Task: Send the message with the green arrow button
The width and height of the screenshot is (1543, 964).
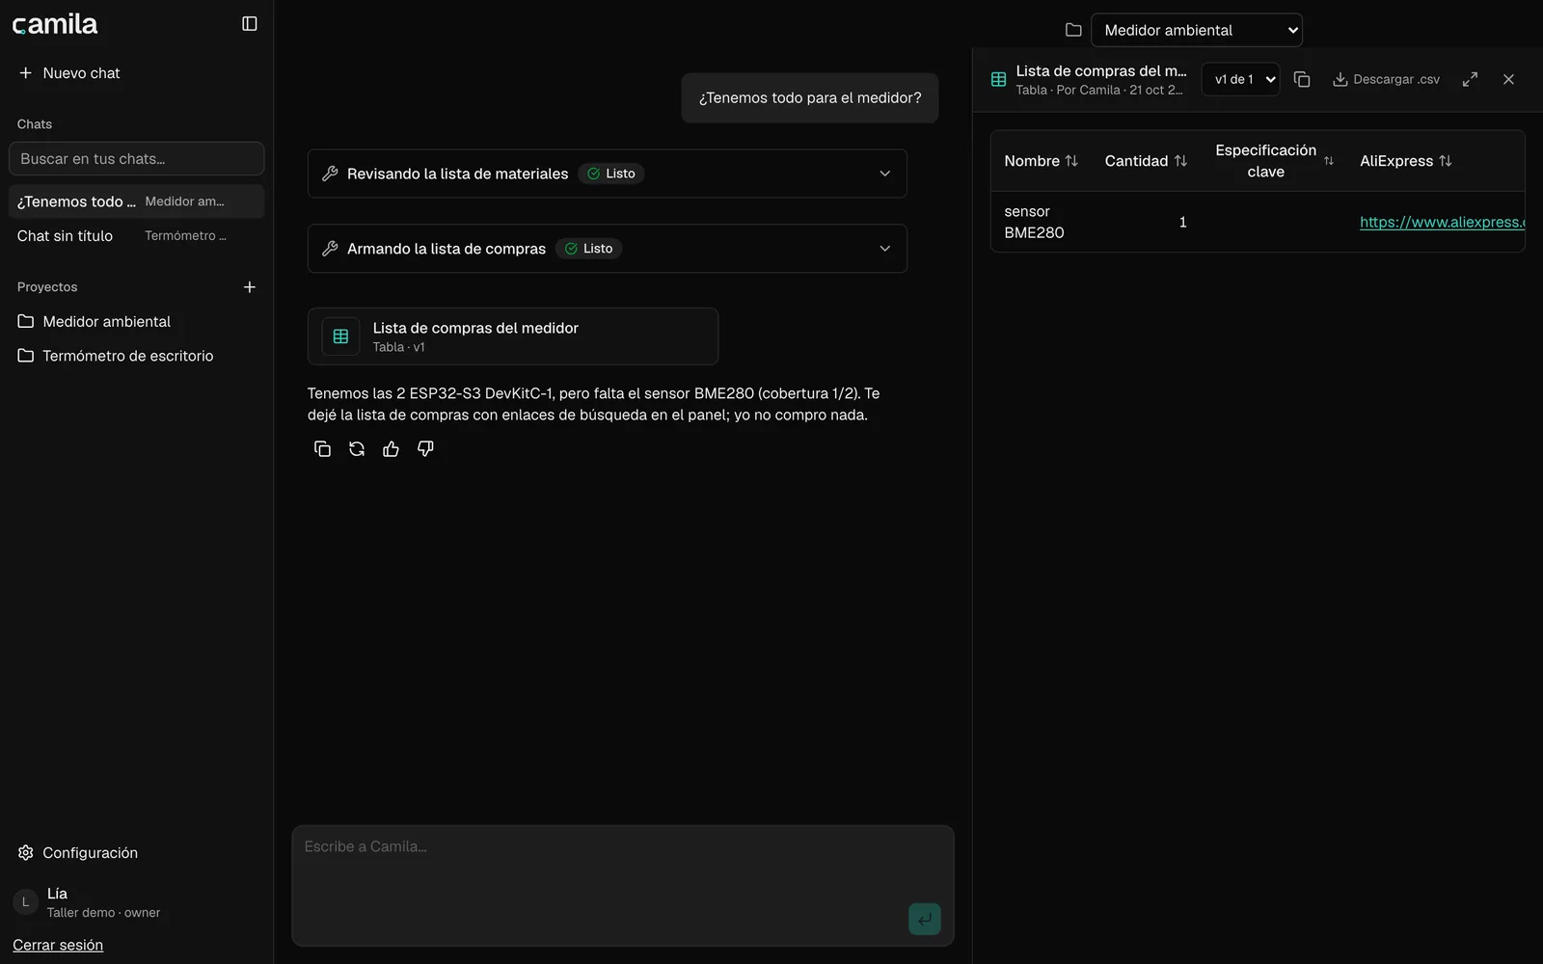Action: pyautogui.click(x=924, y=919)
